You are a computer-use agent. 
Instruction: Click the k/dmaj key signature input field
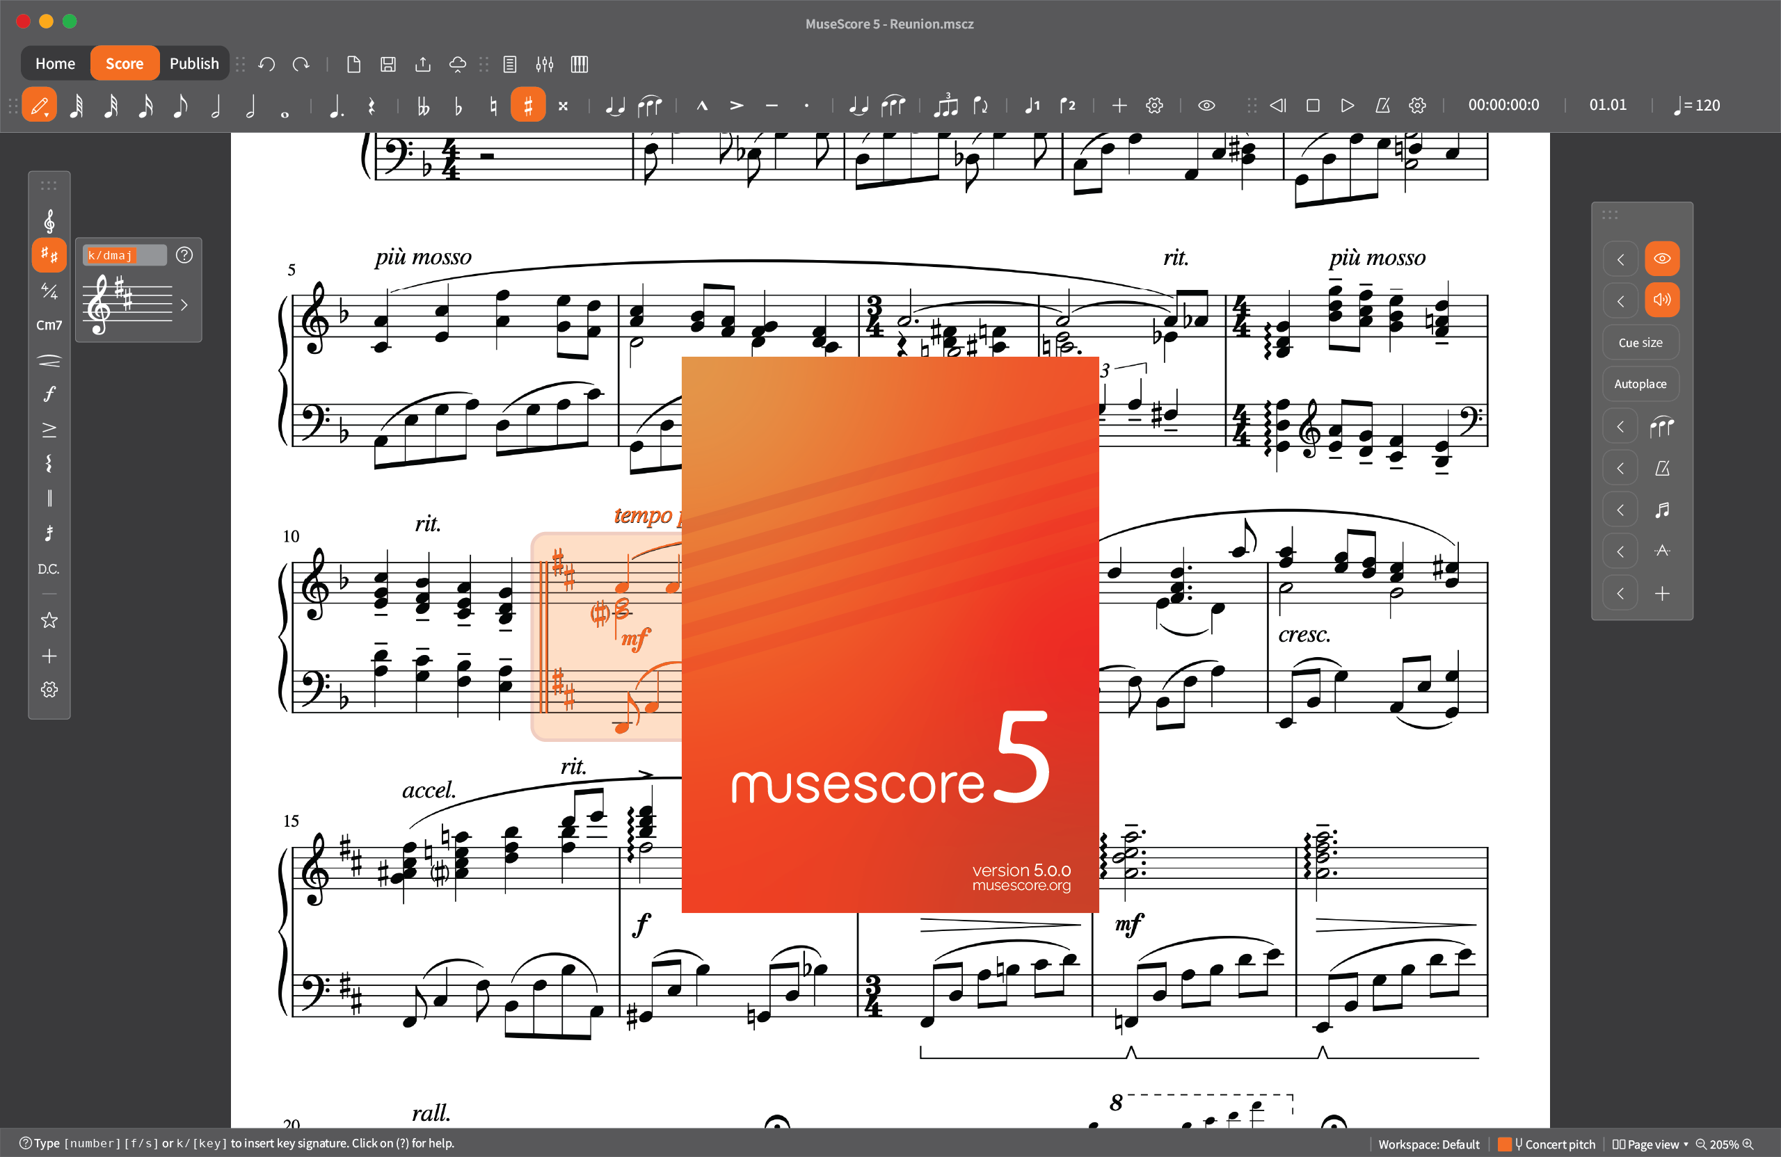click(125, 255)
